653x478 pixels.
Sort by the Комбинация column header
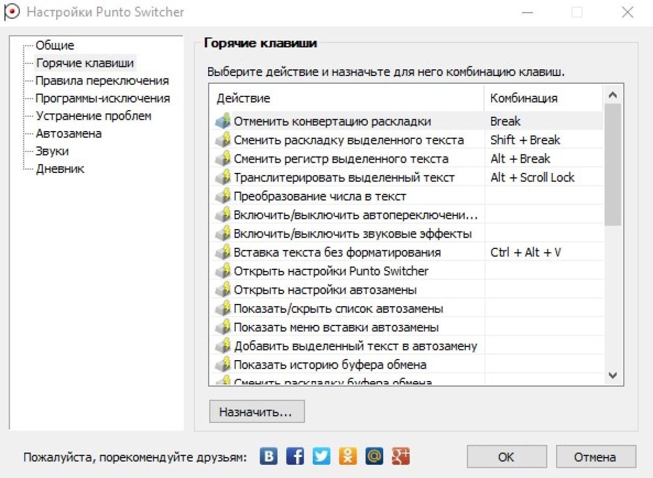[x=543, y=98]
